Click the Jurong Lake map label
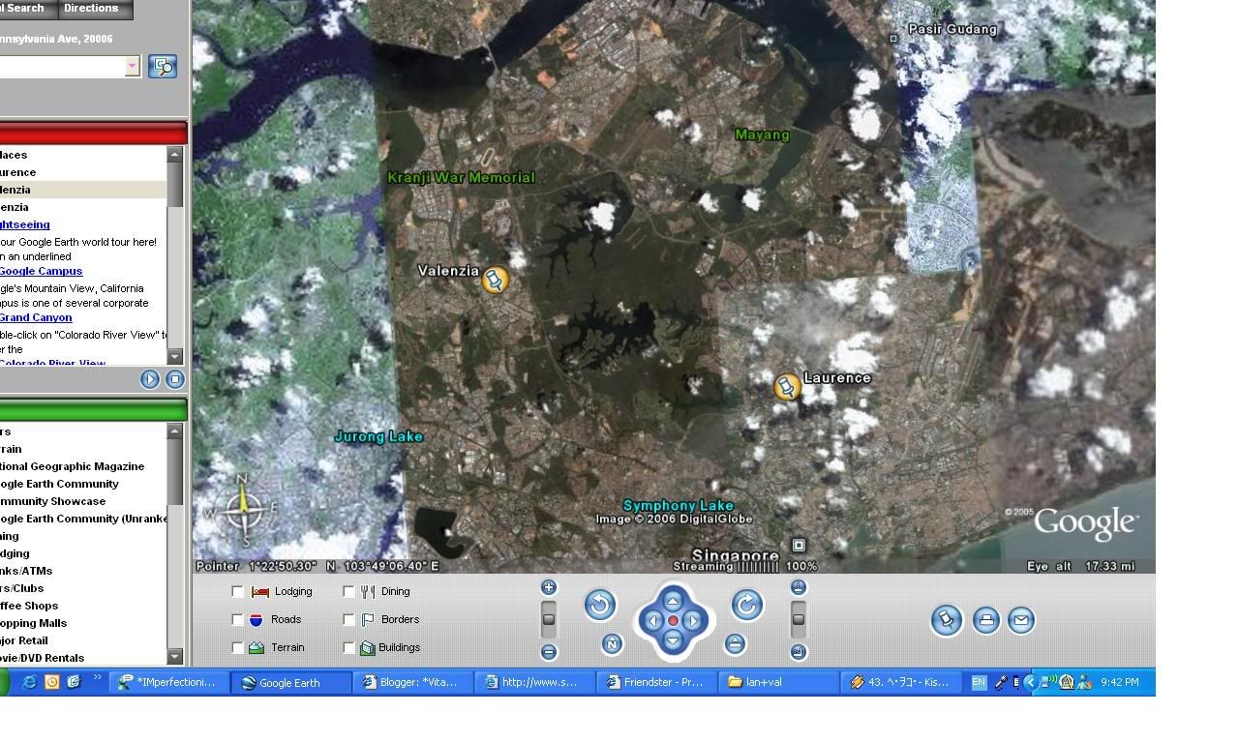 (378, 436)
